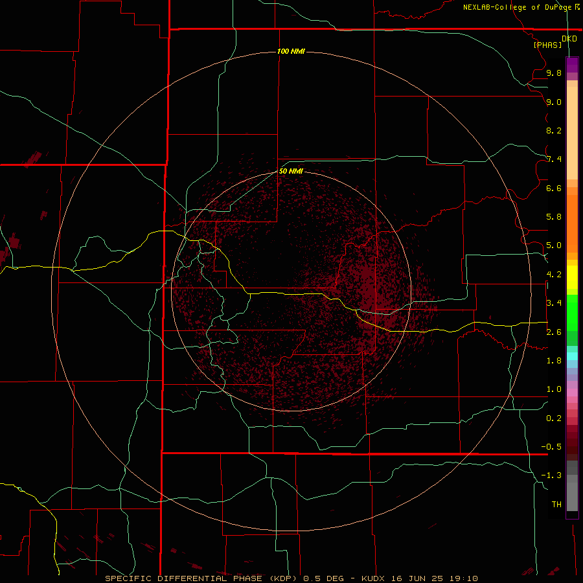Screen dimensions: 583x583
Task: Click the 3.4 scale value
Action: click(554, 303)
